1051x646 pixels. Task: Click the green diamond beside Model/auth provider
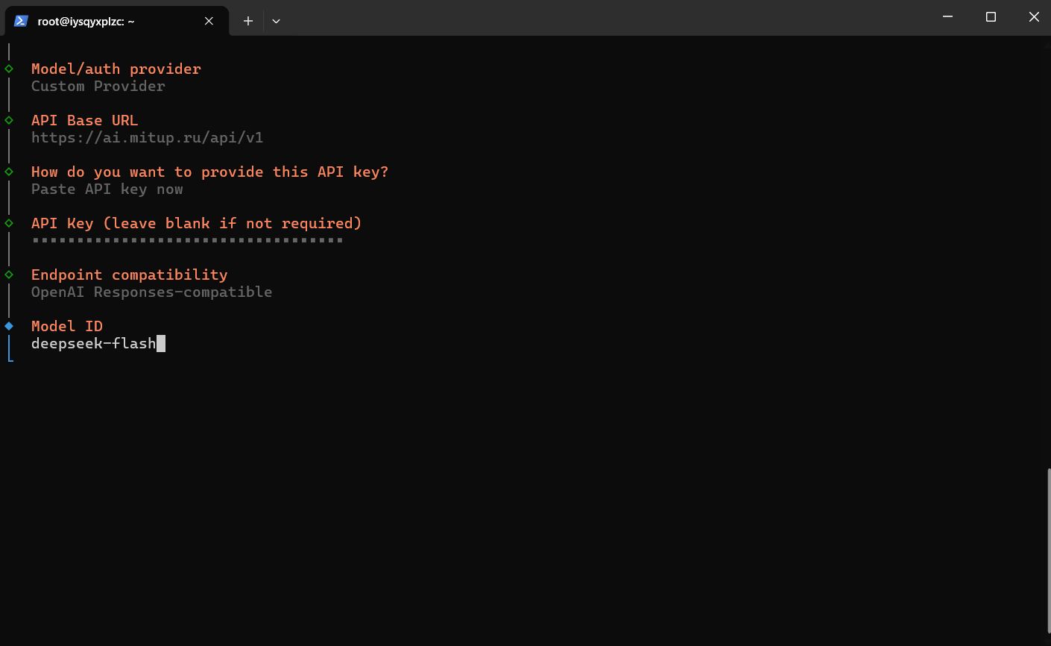(x=9, y=69)
